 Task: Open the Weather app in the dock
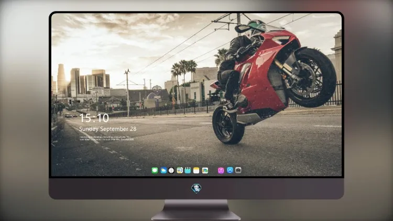pyautogui.click(x=163, y=170)
